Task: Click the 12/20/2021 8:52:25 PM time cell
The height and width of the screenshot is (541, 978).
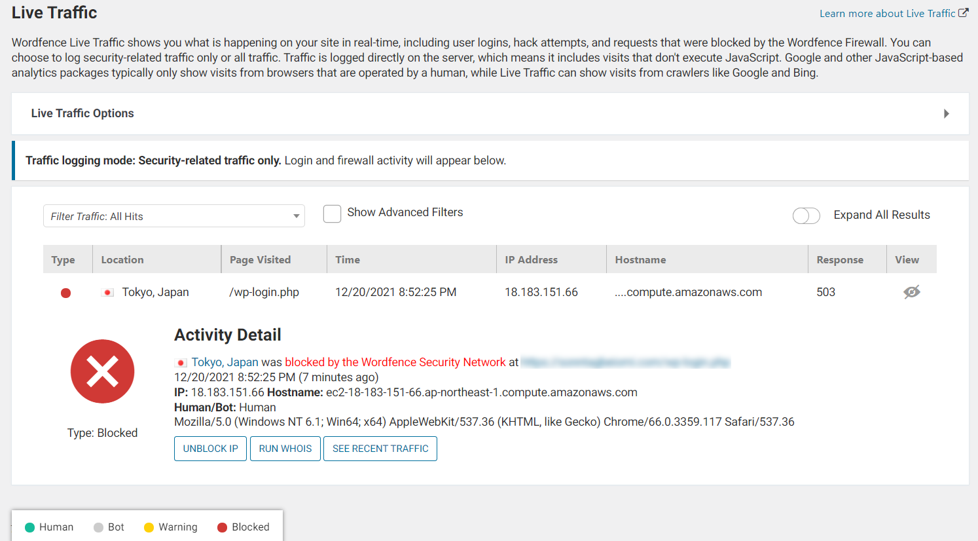Action: [x=396, y=292]
